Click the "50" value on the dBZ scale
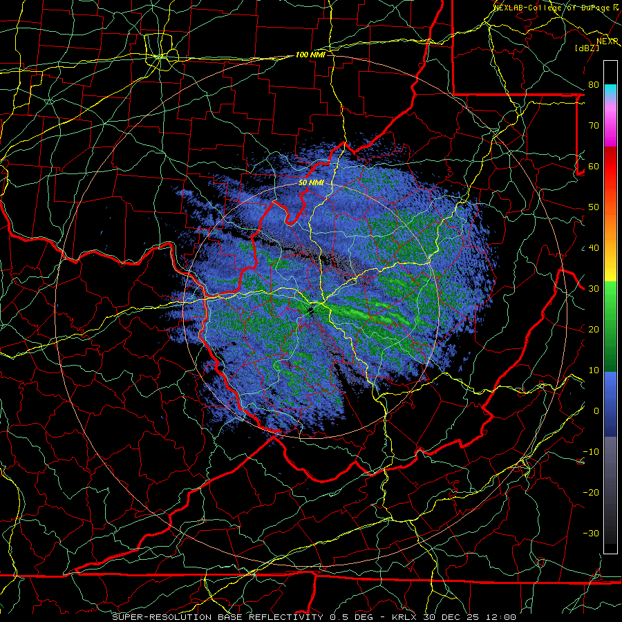Viewport: 622px width, 622px height. 594,207
